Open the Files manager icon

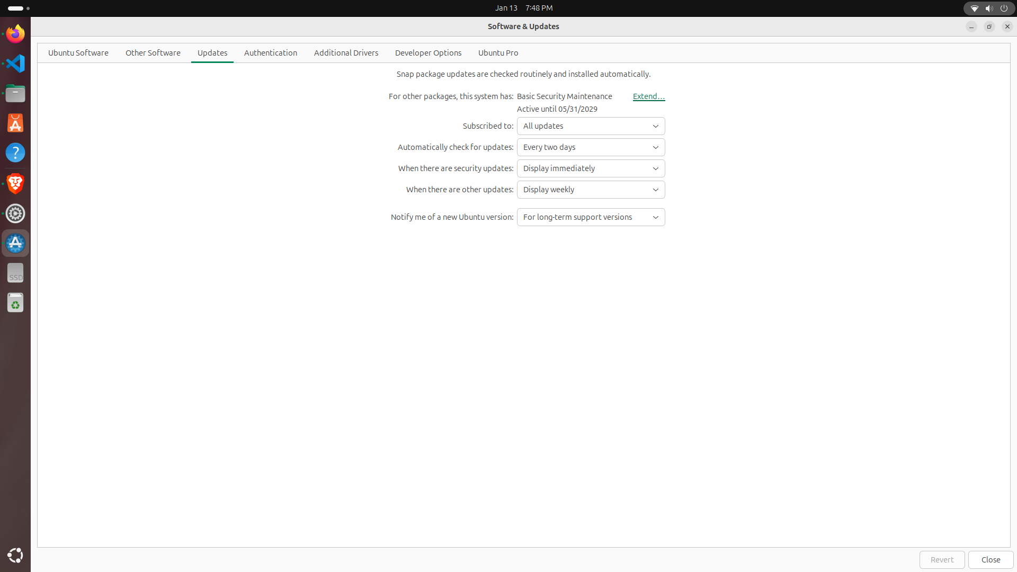(15, 94)
